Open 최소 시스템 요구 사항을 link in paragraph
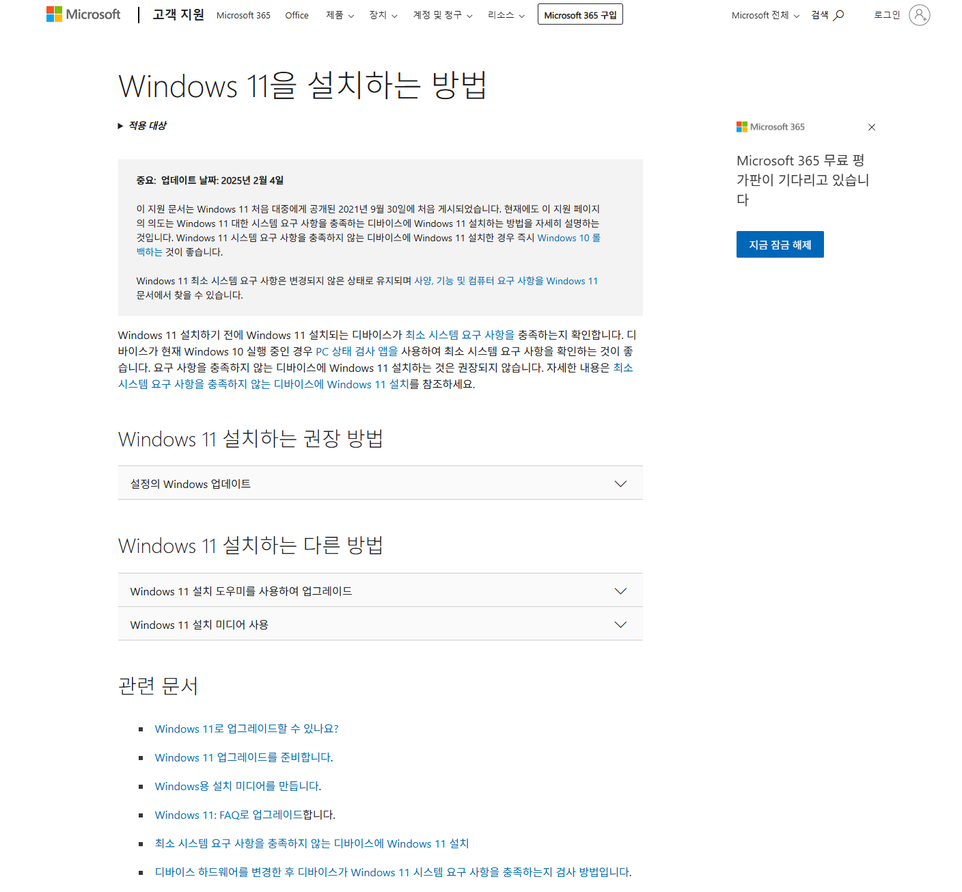 (459, 335)
